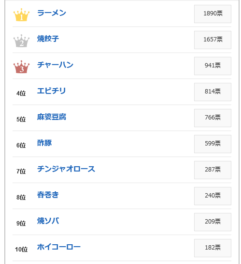Click the 麻婆豆腐 link
This screenshot has width=241, height=264.
coord(52,117)
